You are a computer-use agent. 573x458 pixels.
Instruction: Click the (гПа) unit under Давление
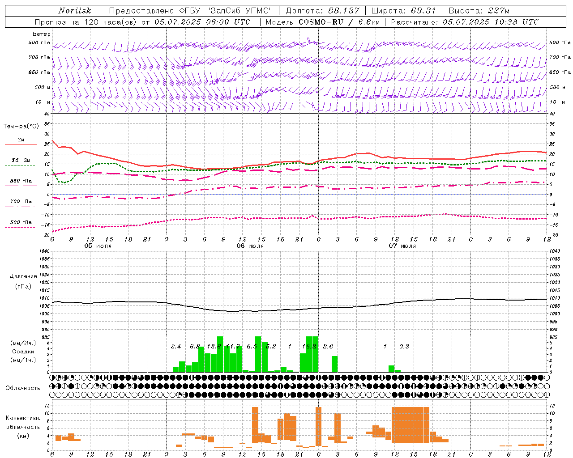23,286
